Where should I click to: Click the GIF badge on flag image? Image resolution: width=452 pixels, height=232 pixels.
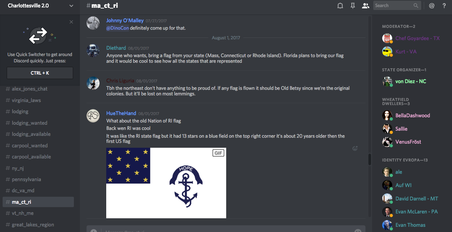pyautogui.click(x=218, y=153)
